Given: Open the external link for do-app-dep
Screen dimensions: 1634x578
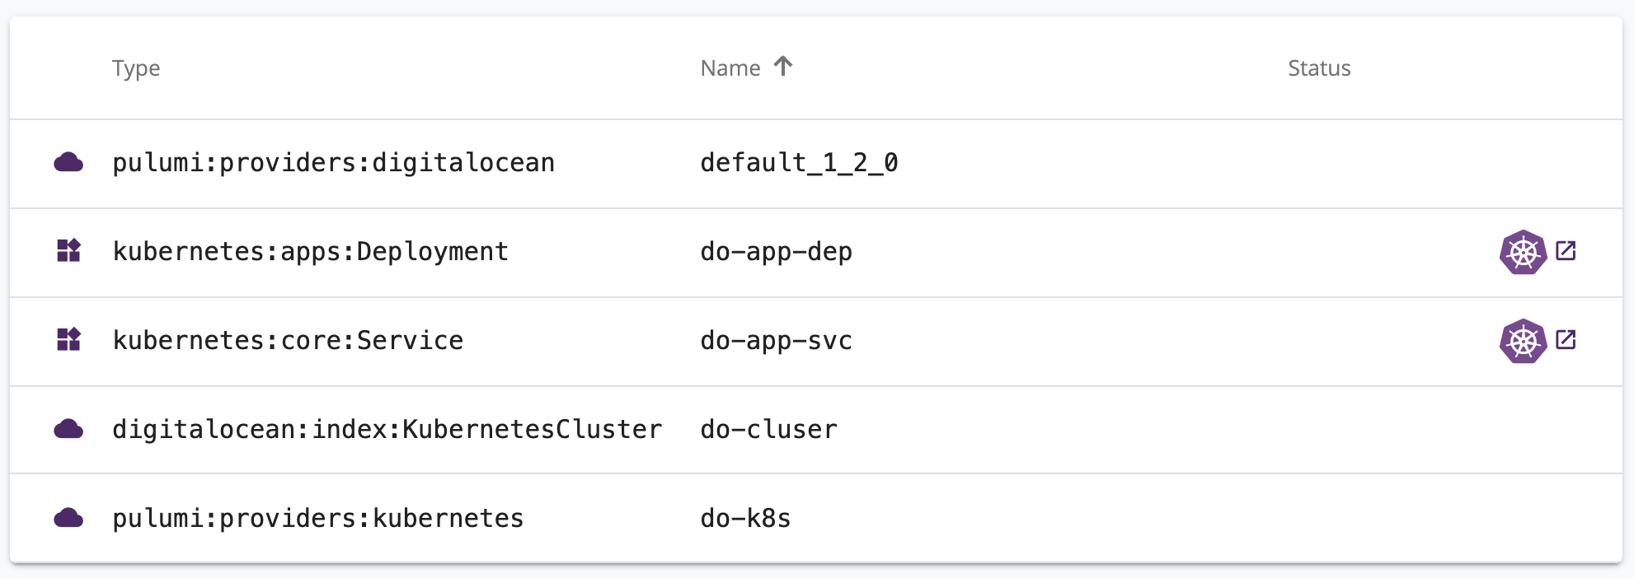Looking at the screenshot, I should pyautogui.click(x=1565, y=249).
